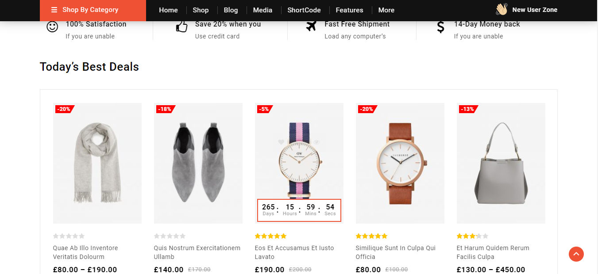The height and width of the screenshot is (274, 598).
Task: Open the Home menu item
Action: [168, 10]
